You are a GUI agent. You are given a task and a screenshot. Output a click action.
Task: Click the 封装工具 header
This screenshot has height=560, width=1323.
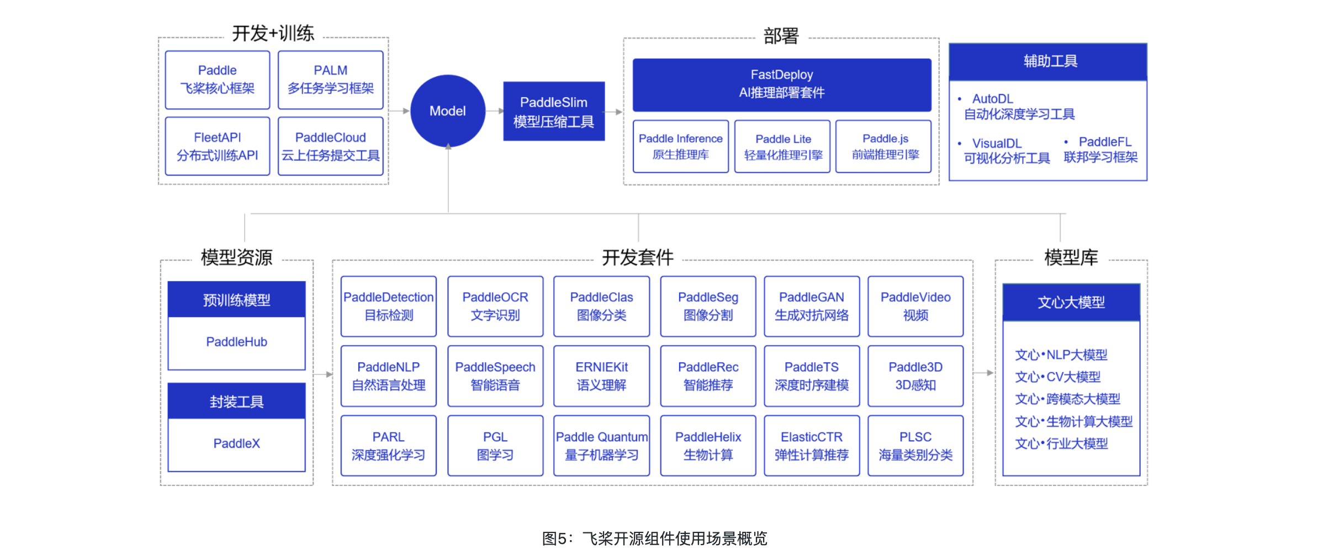[x=237, y=401]
